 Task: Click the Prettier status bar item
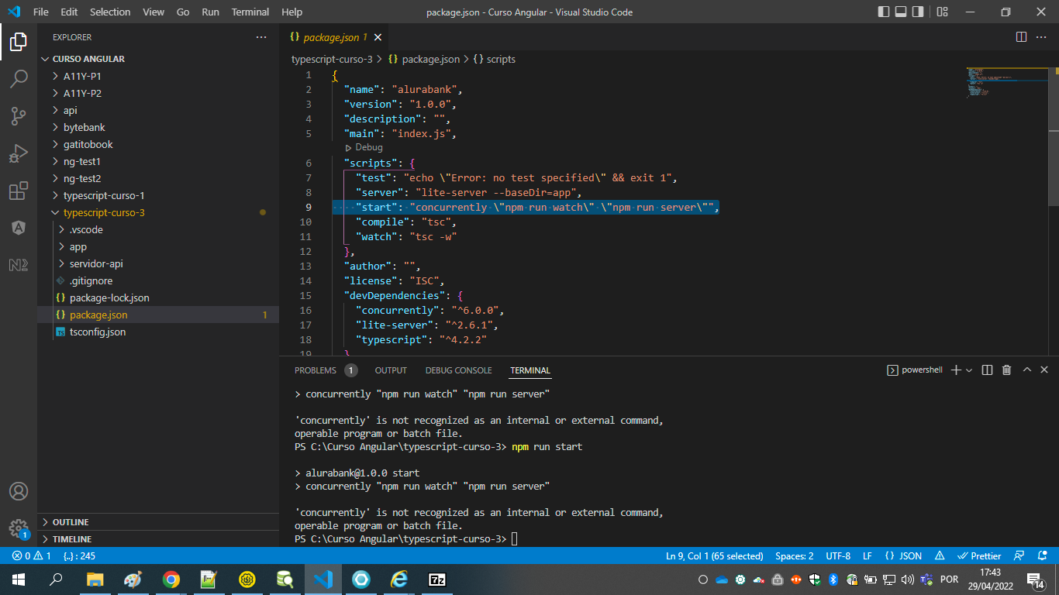980,555
